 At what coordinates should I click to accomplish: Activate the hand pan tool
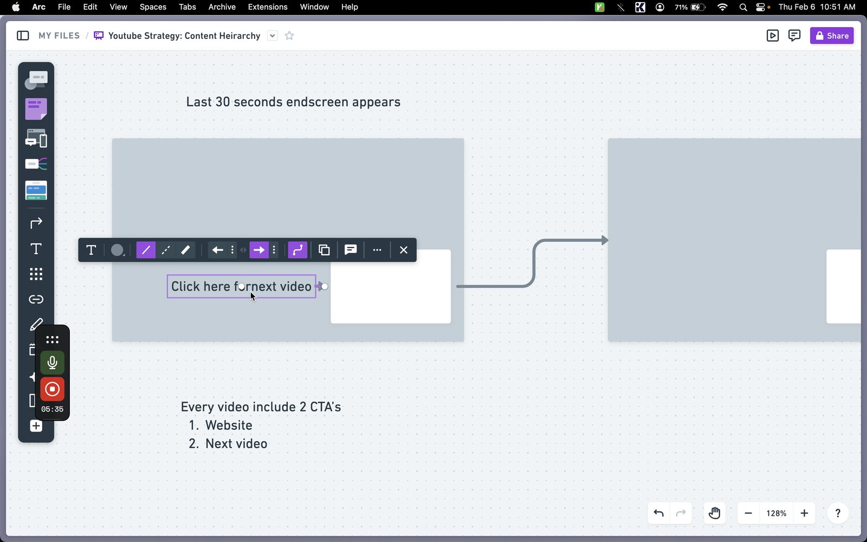[715, 513]
